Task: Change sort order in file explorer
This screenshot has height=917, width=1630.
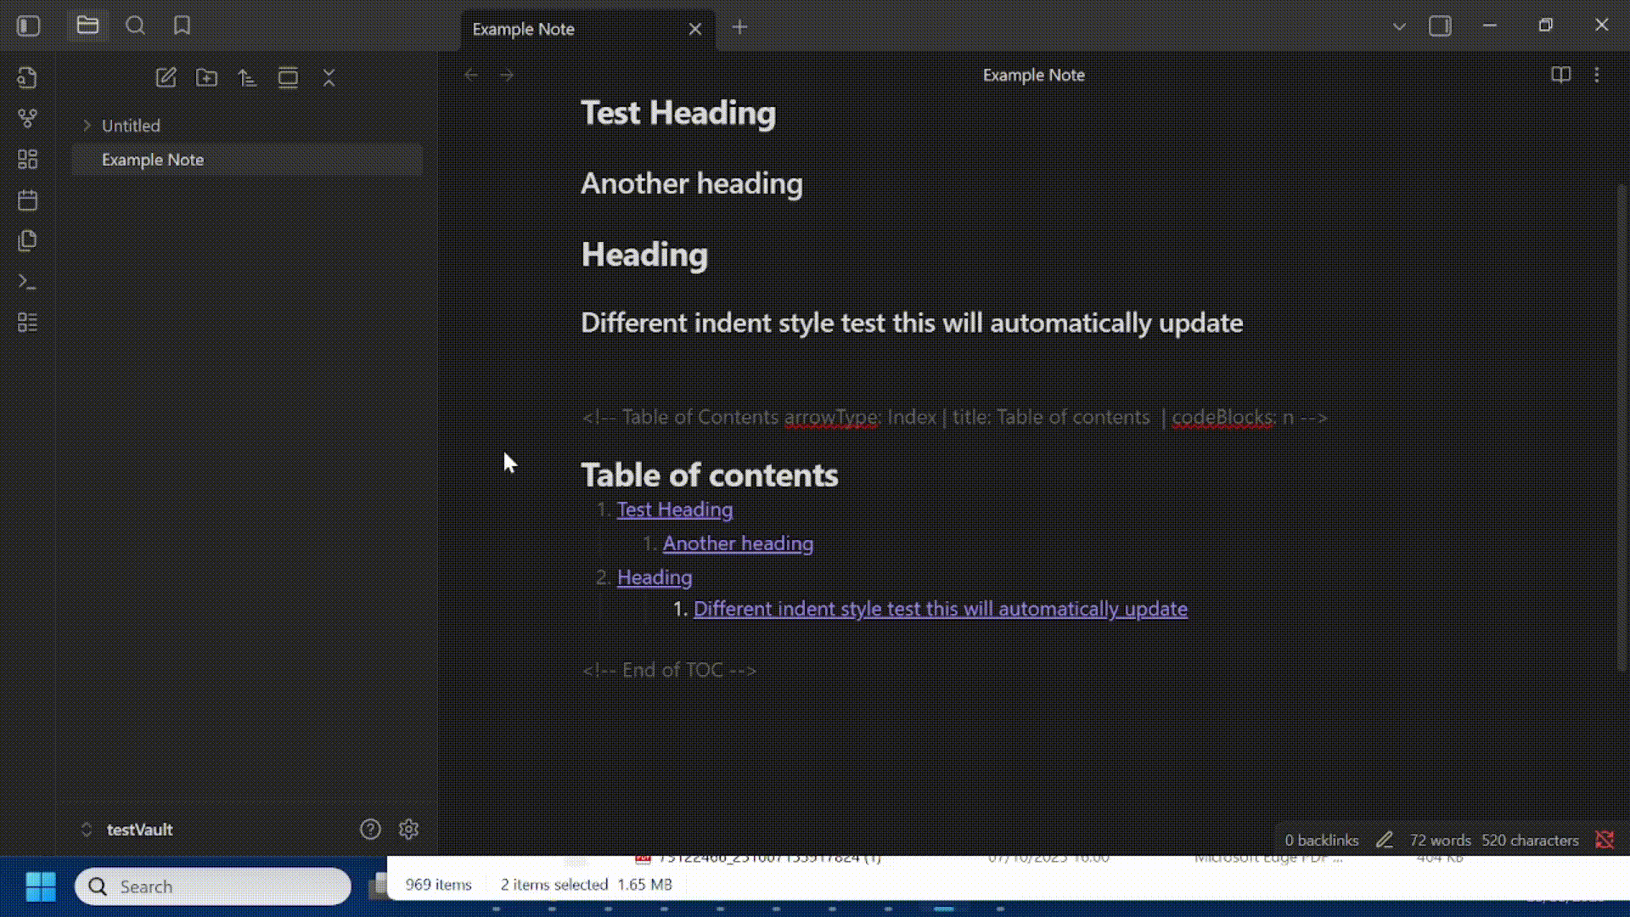Action: 247,78
